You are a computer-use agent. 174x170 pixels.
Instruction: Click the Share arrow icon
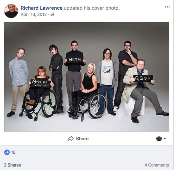pos(70,138)
